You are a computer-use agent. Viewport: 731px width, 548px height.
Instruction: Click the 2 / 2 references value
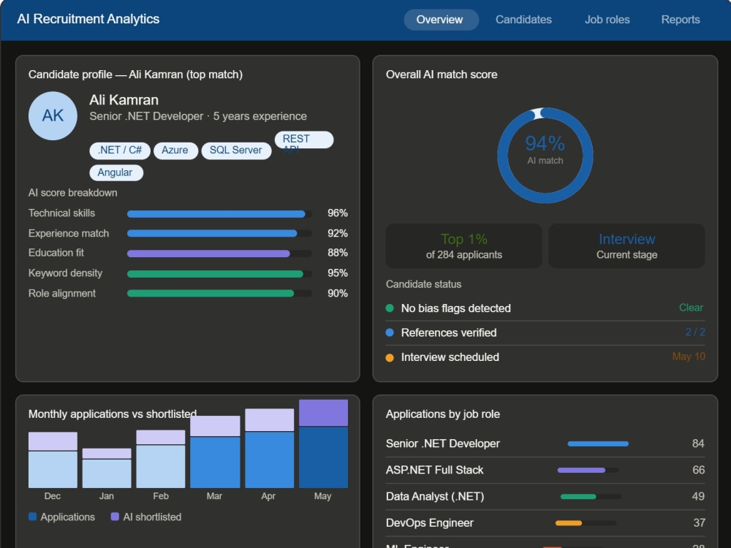coord(695,332)
